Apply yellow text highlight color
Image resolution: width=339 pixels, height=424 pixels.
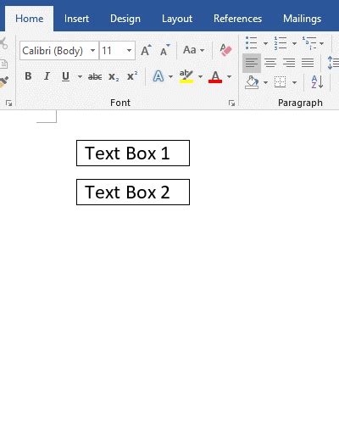[x=186, y=76]
